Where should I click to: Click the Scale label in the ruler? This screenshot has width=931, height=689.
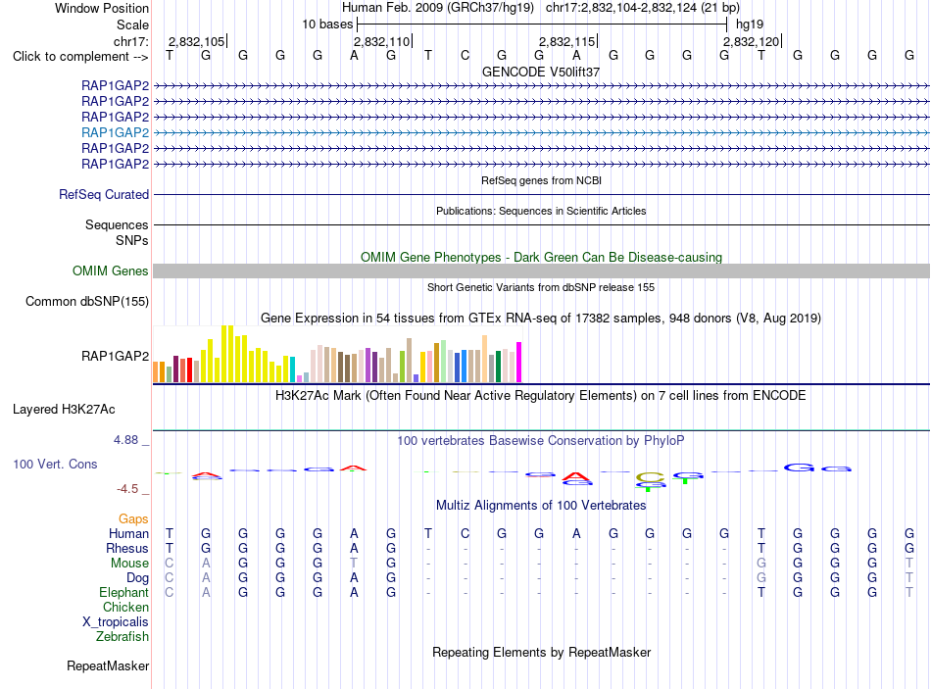point(132,25)
